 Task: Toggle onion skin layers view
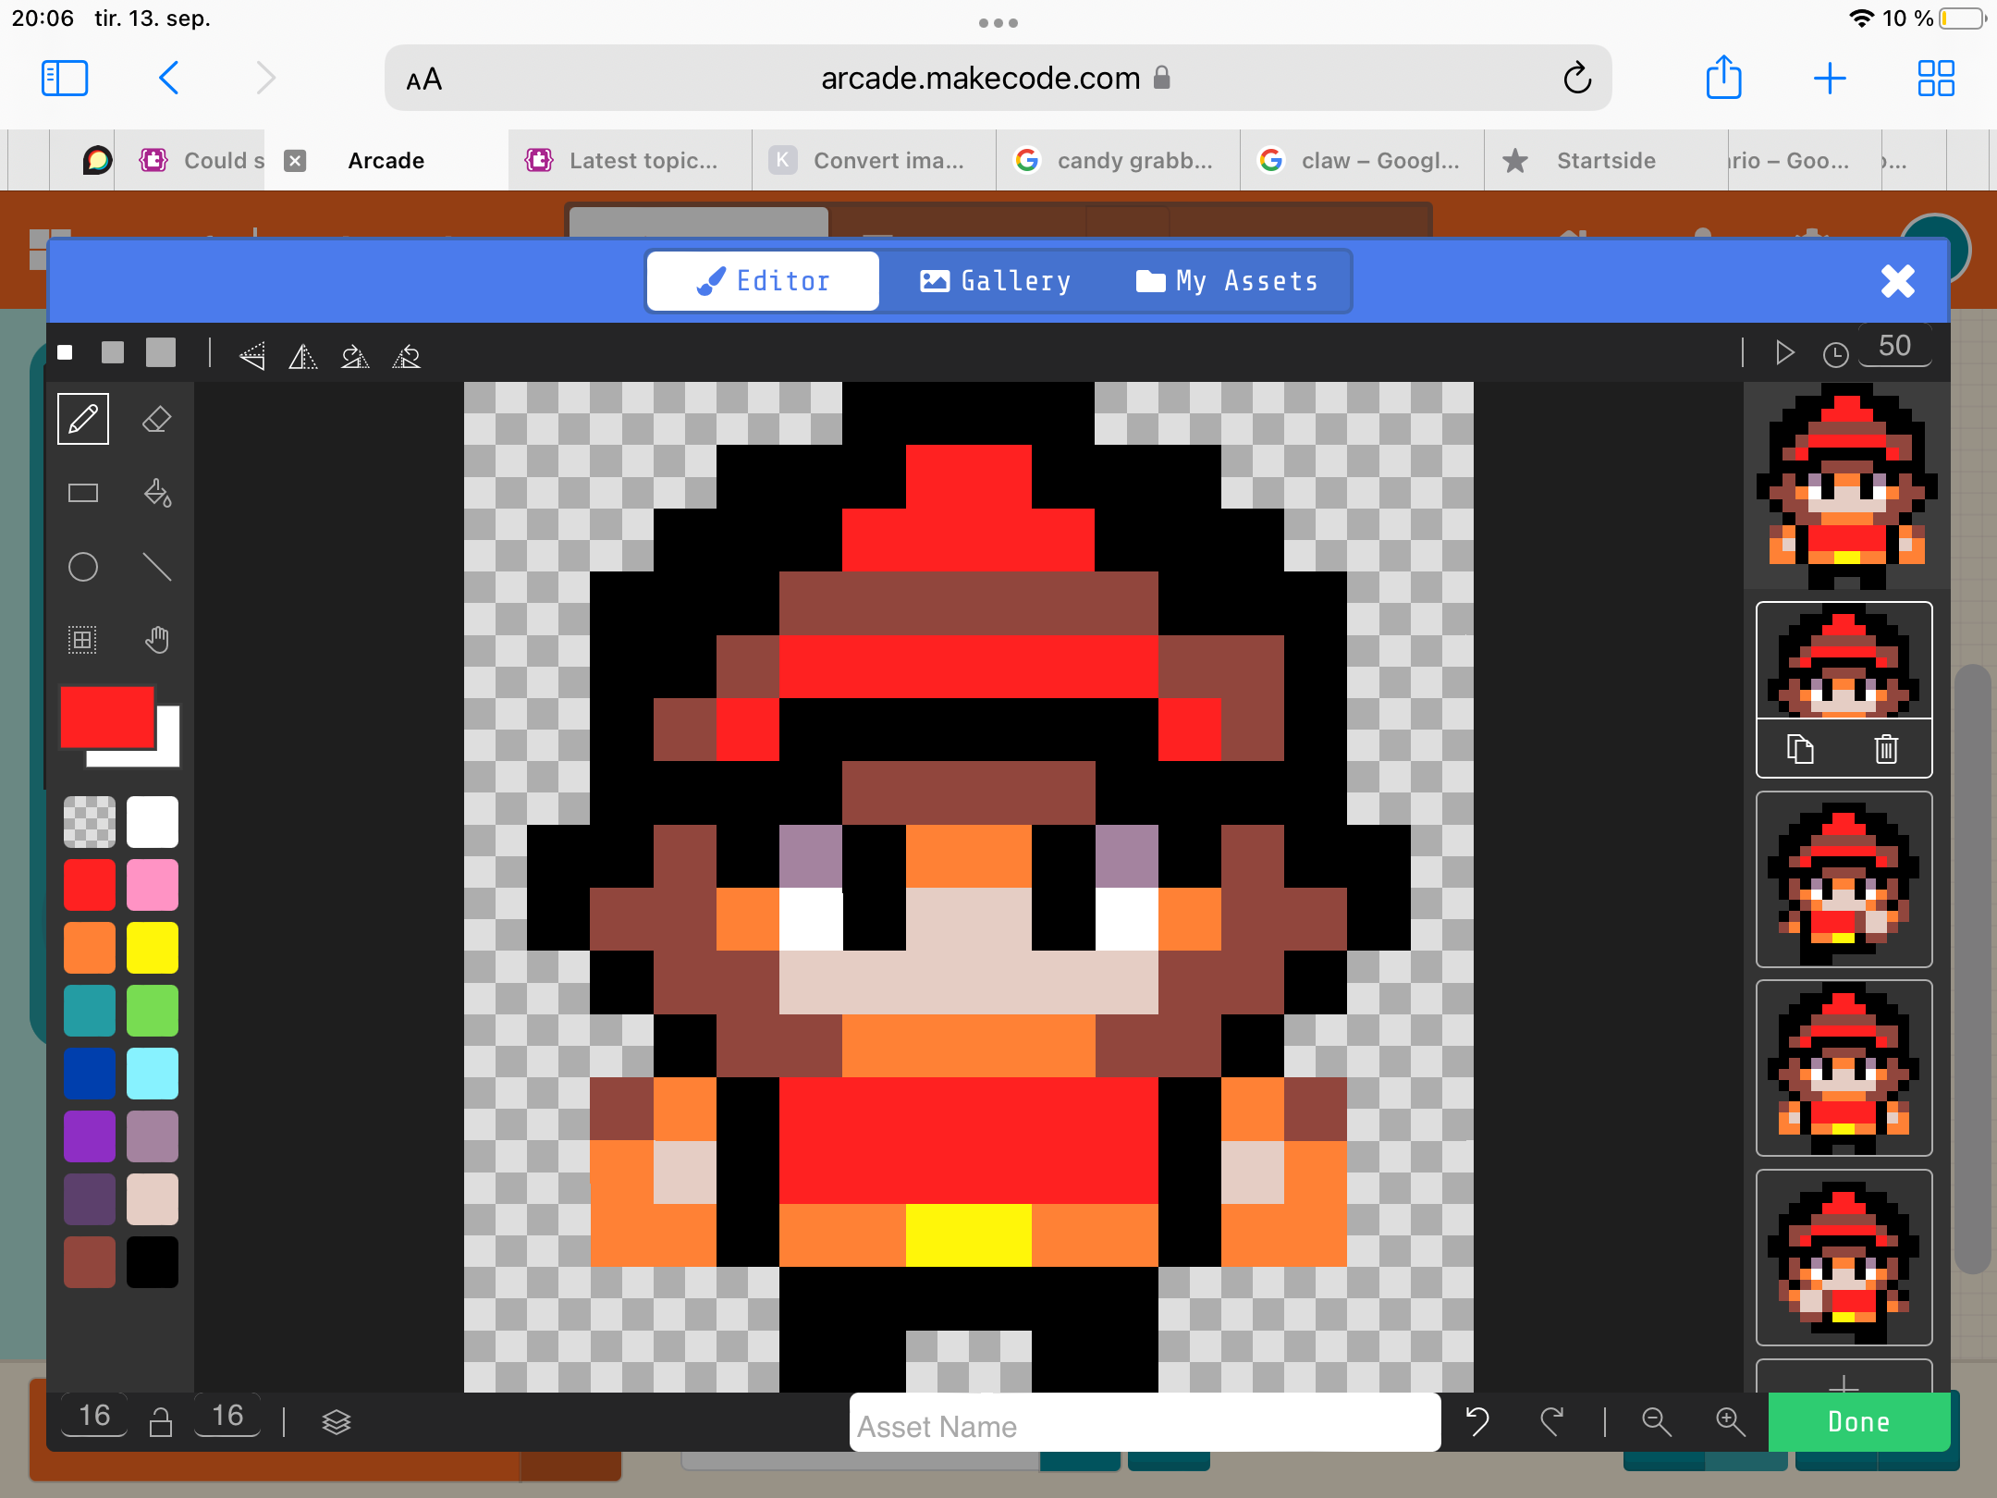(337, 1422)
